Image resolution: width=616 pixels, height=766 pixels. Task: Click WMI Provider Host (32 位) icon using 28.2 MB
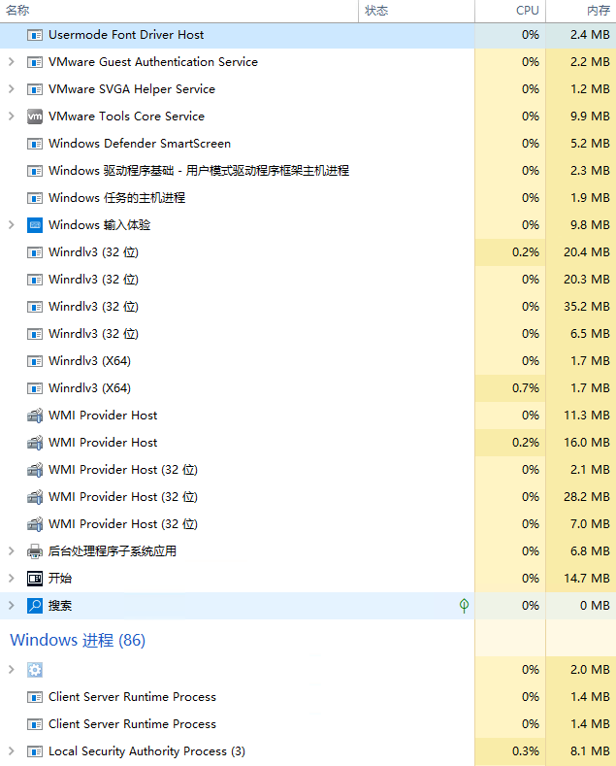[x=35, y=497]
